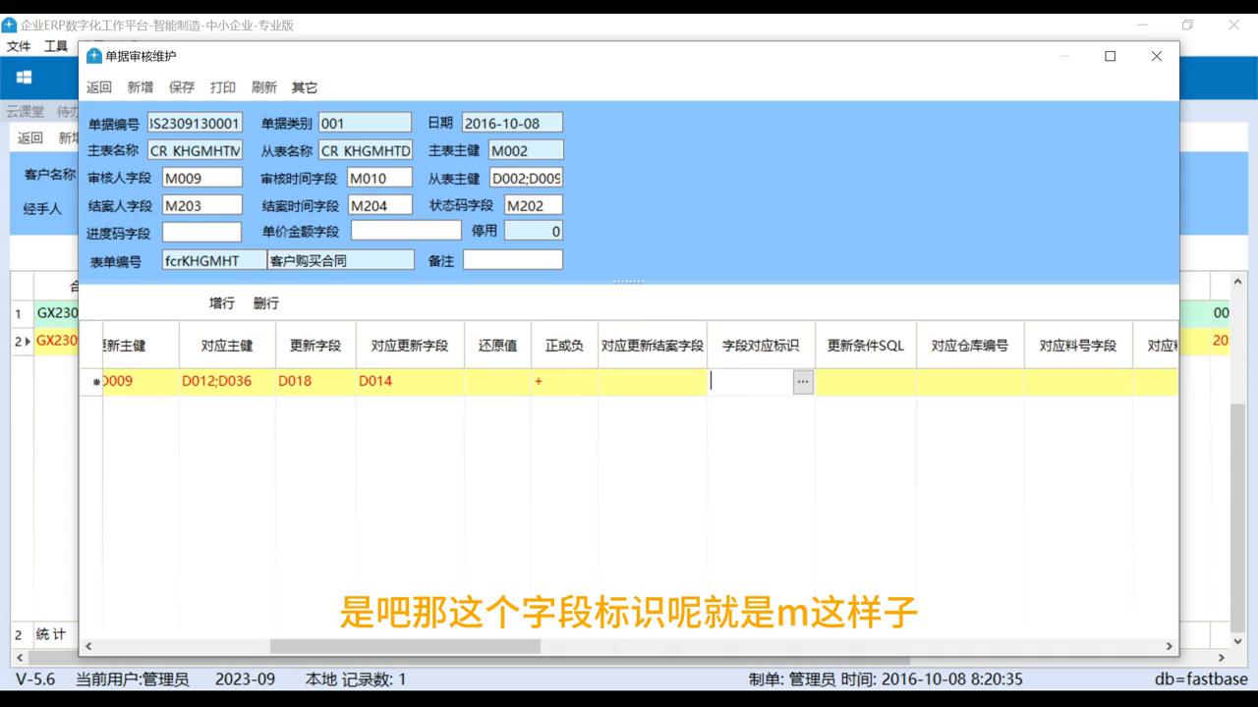Viewport: 1258px width, 707px height.
Task: Click the right arrow of the horizontal scrollbar
Action: tap(1169, 646)
